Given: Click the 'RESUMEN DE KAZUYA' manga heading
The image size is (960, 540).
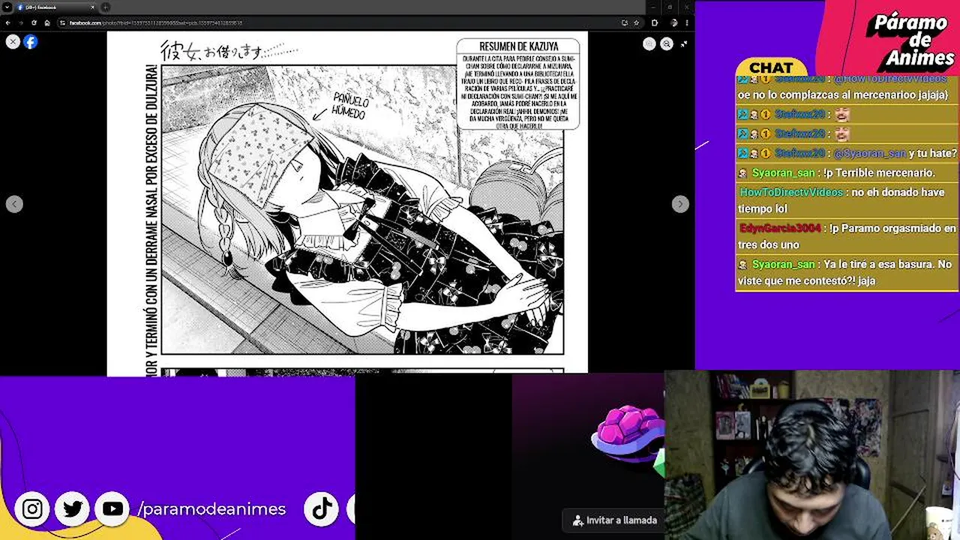Looking at the screenshot, I should (518, 46).
